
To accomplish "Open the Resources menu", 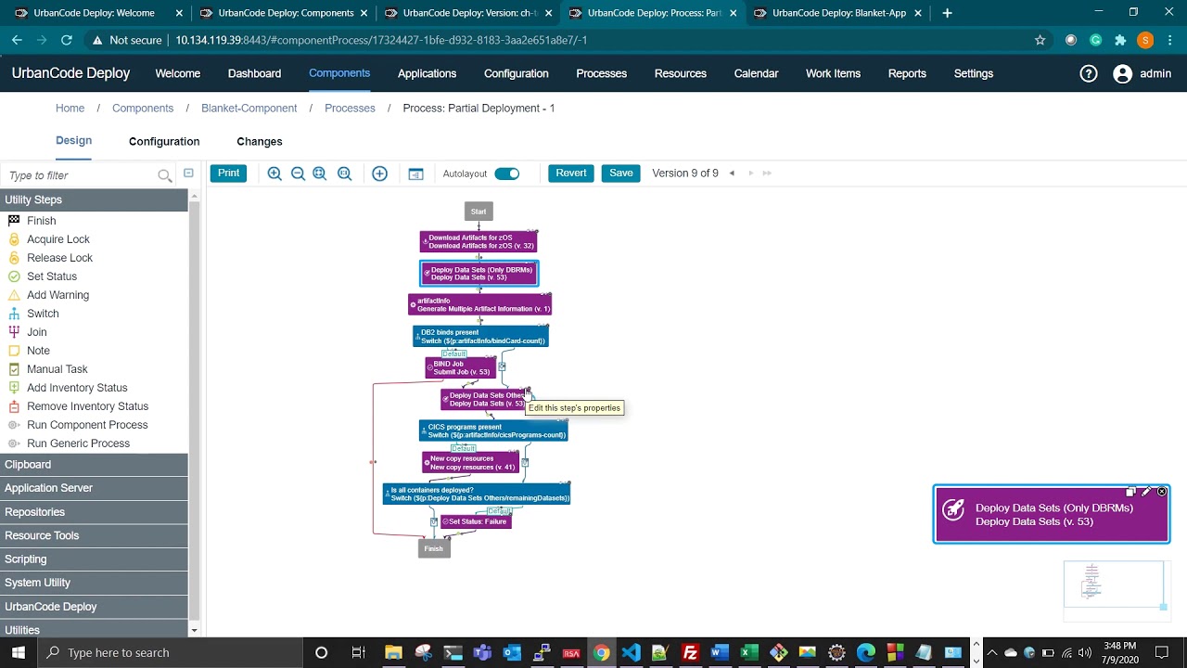I will click(x=680, y=73).
